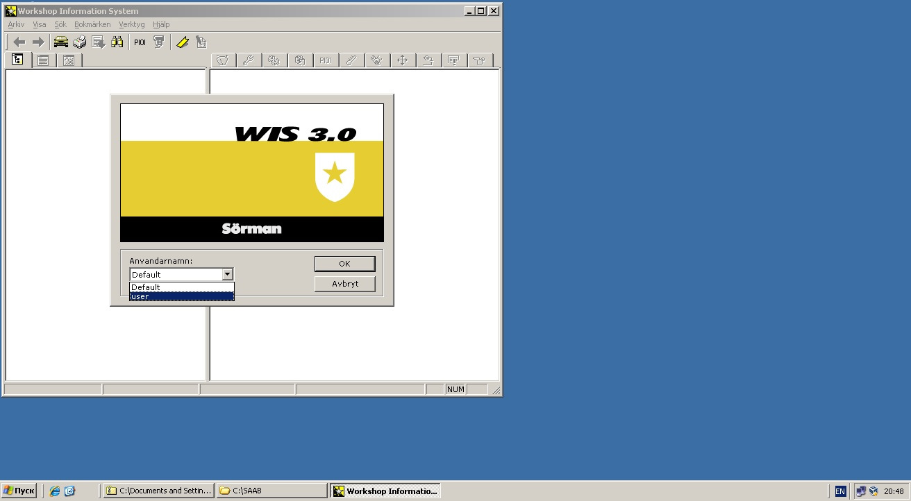Switch to the text list tab
The width and height of the screenshot is (911, 501).
pos(43,60)
